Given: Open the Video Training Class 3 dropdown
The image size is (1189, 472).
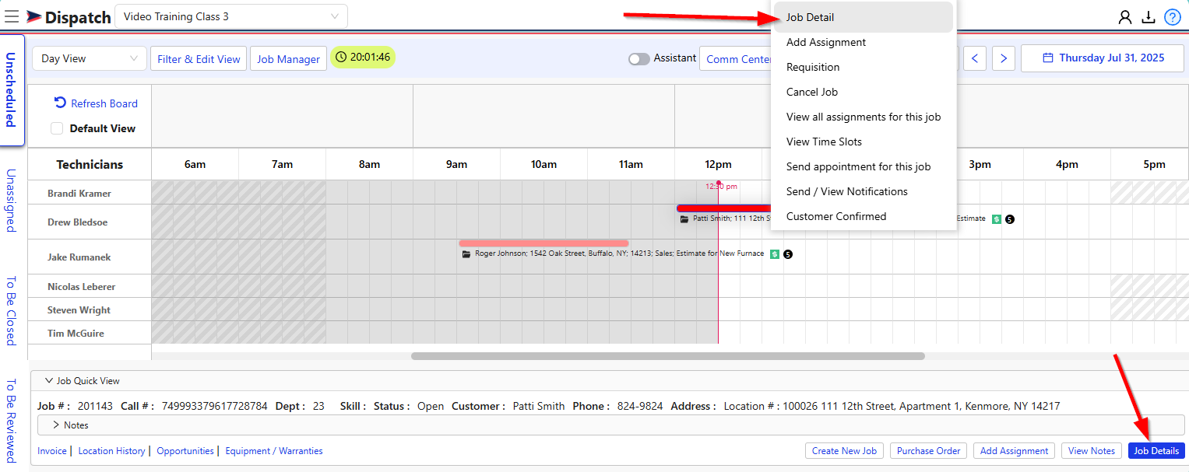Looking at the screenshot, I should pyautogui.click(x=231, y=16).
